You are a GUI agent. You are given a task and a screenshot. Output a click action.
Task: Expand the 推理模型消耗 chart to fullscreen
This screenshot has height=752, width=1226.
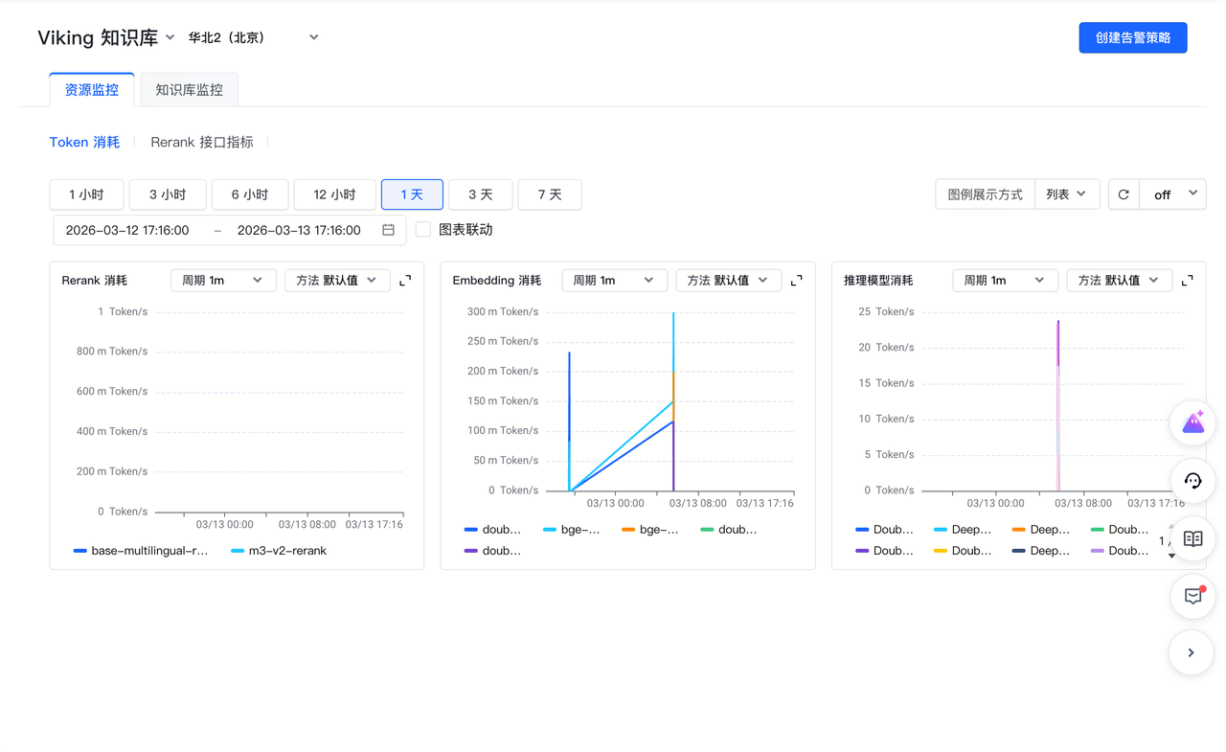point(1187,281)
